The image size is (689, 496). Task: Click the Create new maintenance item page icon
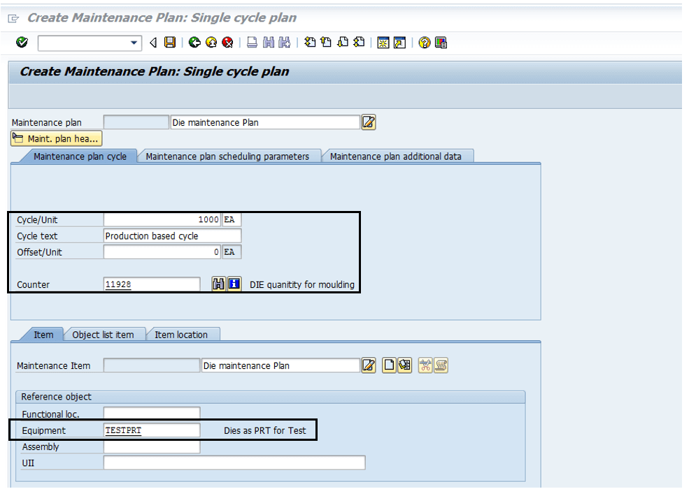click(x=389, y=365)
